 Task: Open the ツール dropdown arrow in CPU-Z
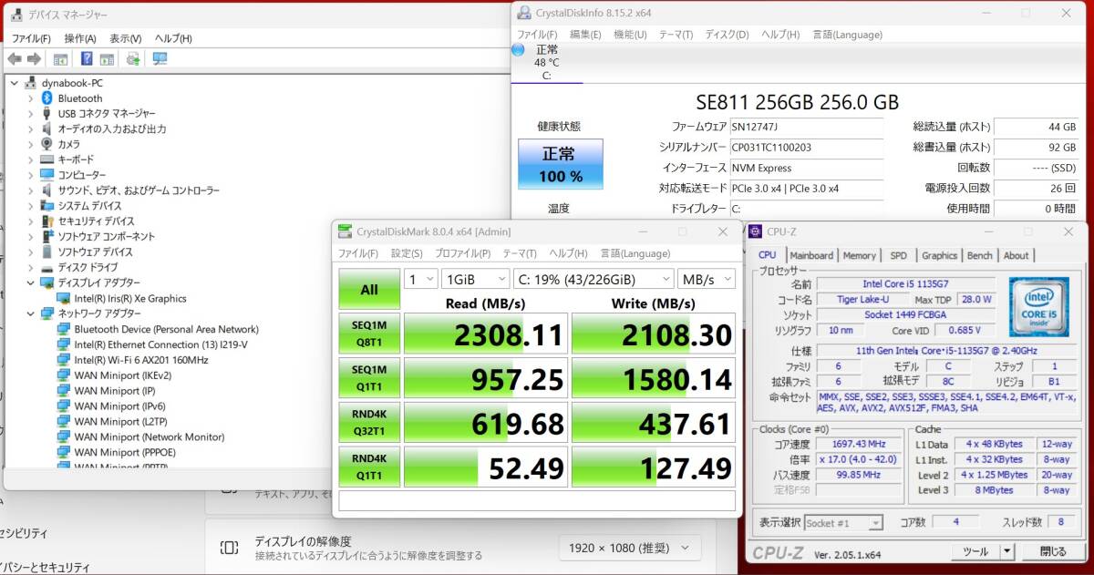(x=1006, y=551)
